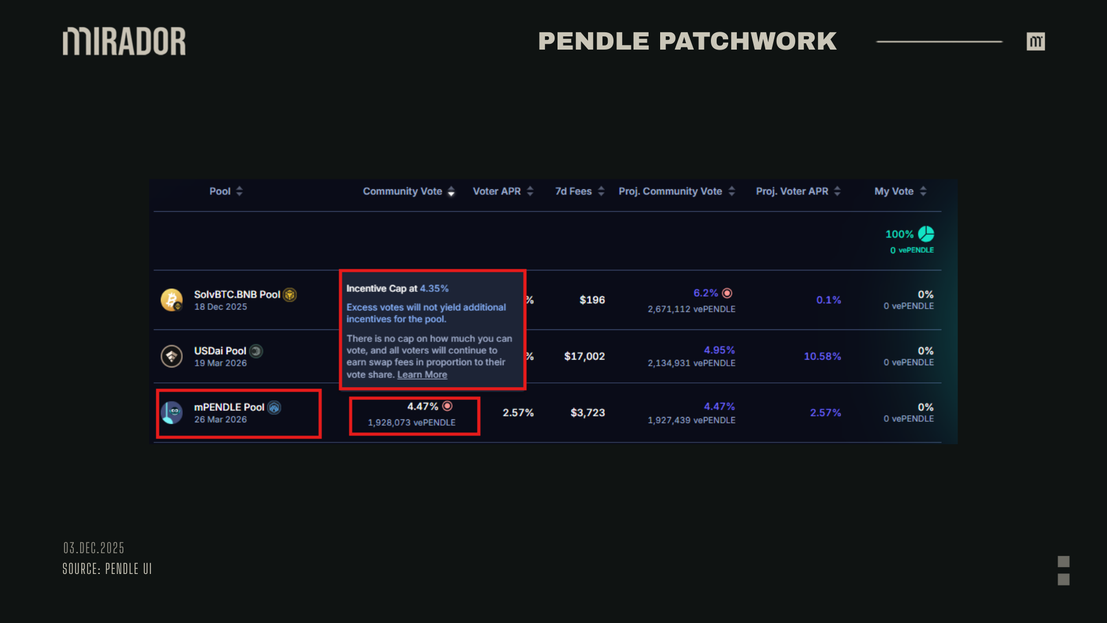Sort by Community Vote column arrows
Image resolution: width=1107 pixels, height=623 pixels.
pos(451,192)
